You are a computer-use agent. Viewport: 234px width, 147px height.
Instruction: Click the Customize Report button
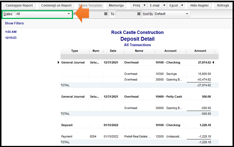click(19, 5)
